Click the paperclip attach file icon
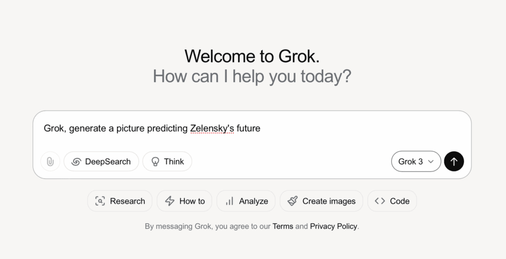The height and width of the screenshot is (259, 506). 50,162
